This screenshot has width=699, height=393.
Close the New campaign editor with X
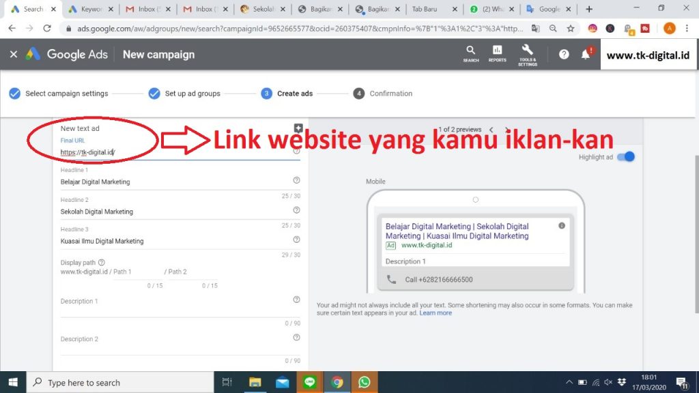click(x=14, y=55)
